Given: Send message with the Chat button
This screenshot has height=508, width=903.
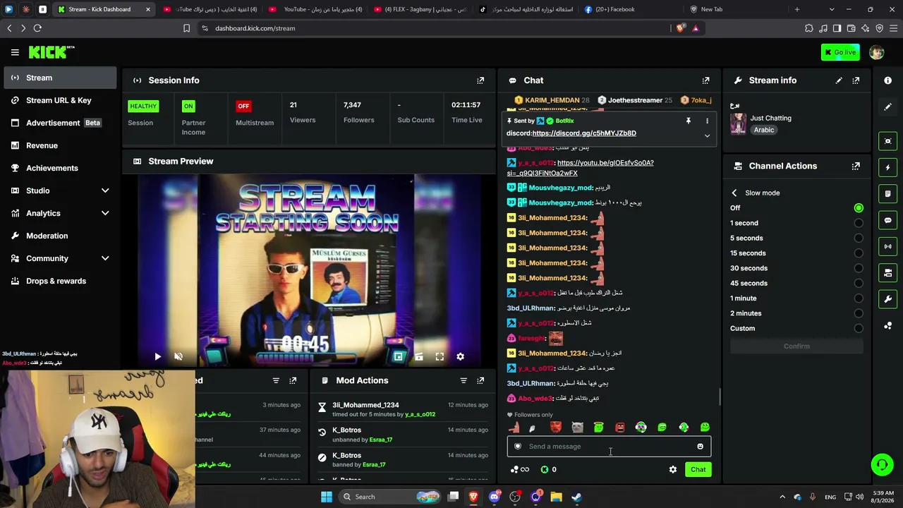Looking at the screenshot, I should (698, 470).
